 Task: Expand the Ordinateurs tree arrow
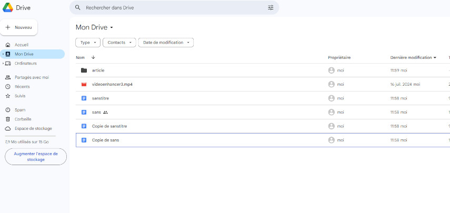click(3, 63)
